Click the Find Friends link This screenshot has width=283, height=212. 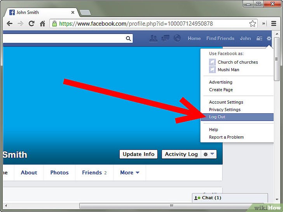click(x=220, y=38)
